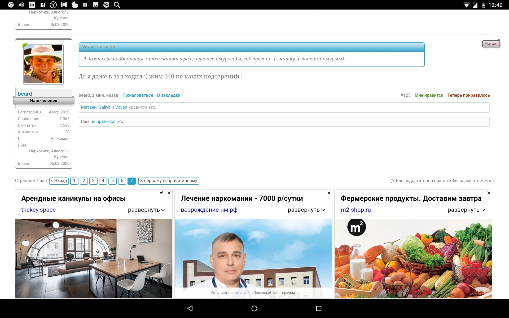509x318 pixels.
Task: Open the ruble icon on the first ad
Action: [x=161, y=192]
